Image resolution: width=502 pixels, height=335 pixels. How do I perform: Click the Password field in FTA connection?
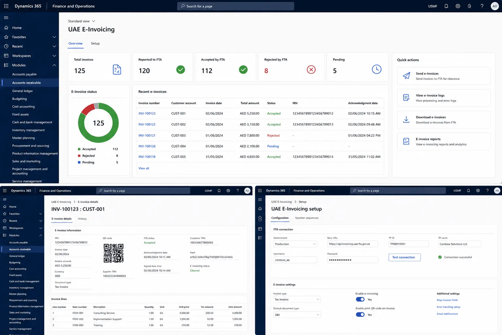353,260
